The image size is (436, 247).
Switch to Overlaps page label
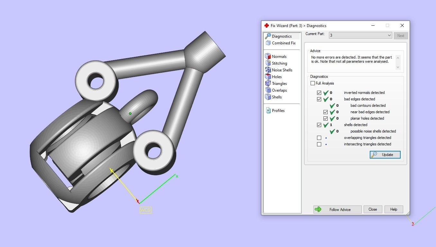tap(279, 90)
